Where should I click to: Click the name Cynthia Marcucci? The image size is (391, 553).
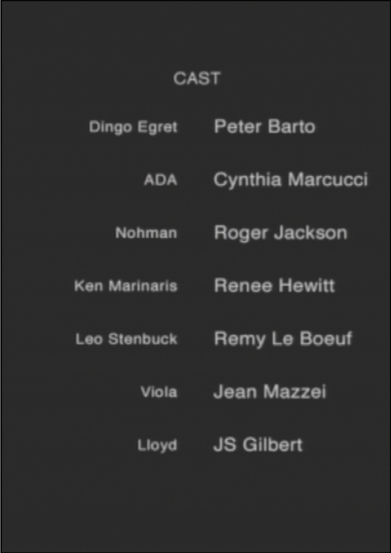290,180
